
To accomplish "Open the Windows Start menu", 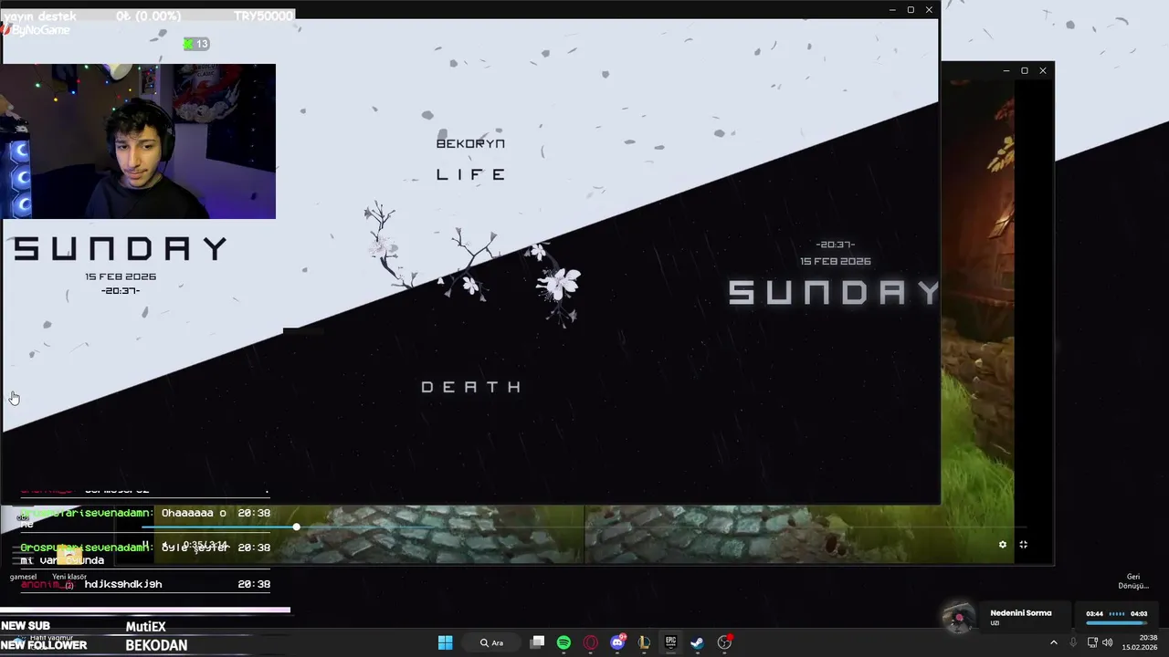I will click(x=445, y=642).
